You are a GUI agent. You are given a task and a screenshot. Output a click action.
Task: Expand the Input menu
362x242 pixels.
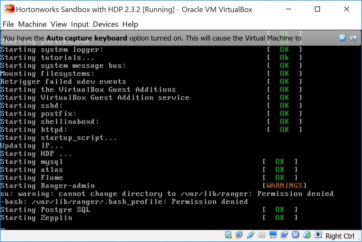[x=80, y=24]
